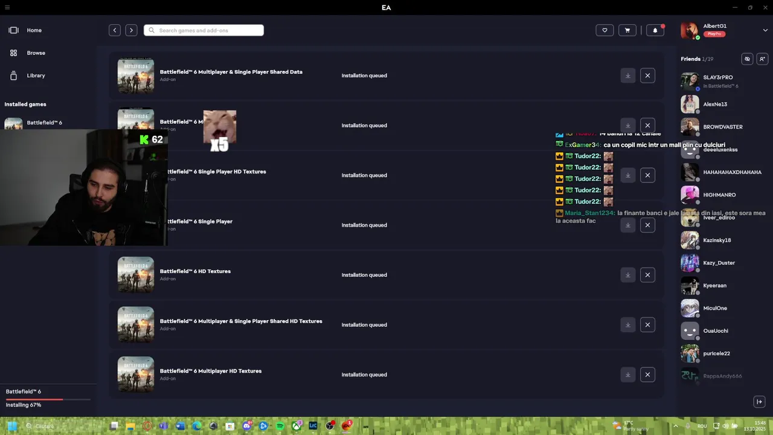The width and height of the screenshot is (773, 435).
Task: Click Battlefield 6 HD Textures title
Action: pos(195,271)
